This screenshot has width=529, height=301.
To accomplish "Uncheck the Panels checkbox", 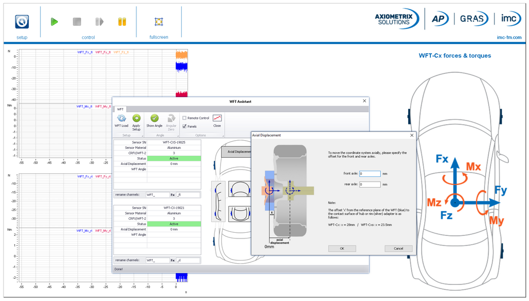I will 184,126.
